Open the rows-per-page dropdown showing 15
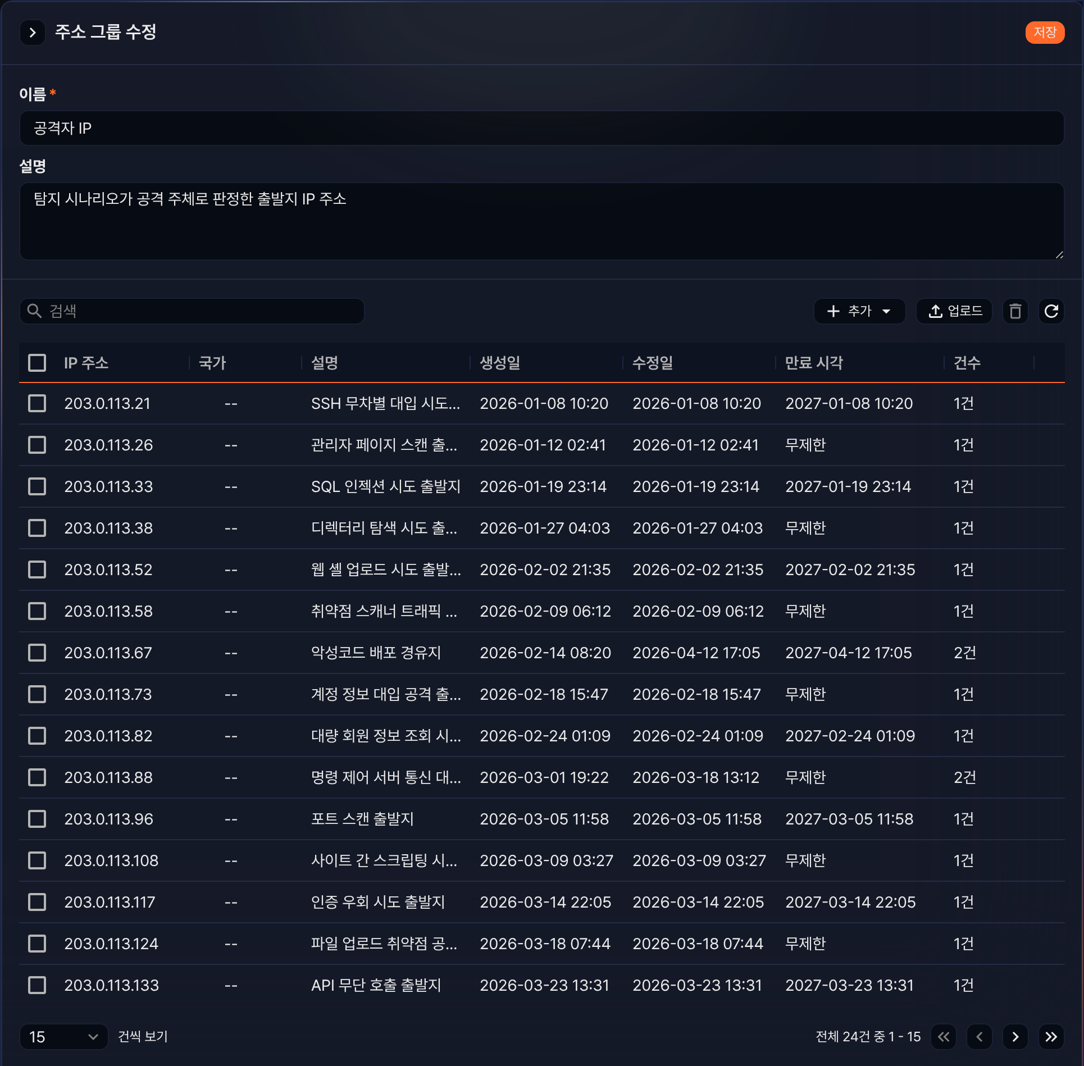Screen dimensions: 1084x1066 [x=63, y=1036]
